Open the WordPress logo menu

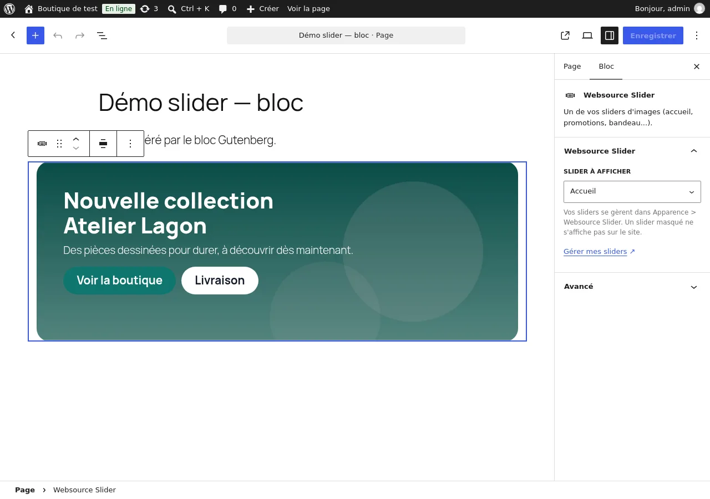pyautogui.click(x=9, y=9)
